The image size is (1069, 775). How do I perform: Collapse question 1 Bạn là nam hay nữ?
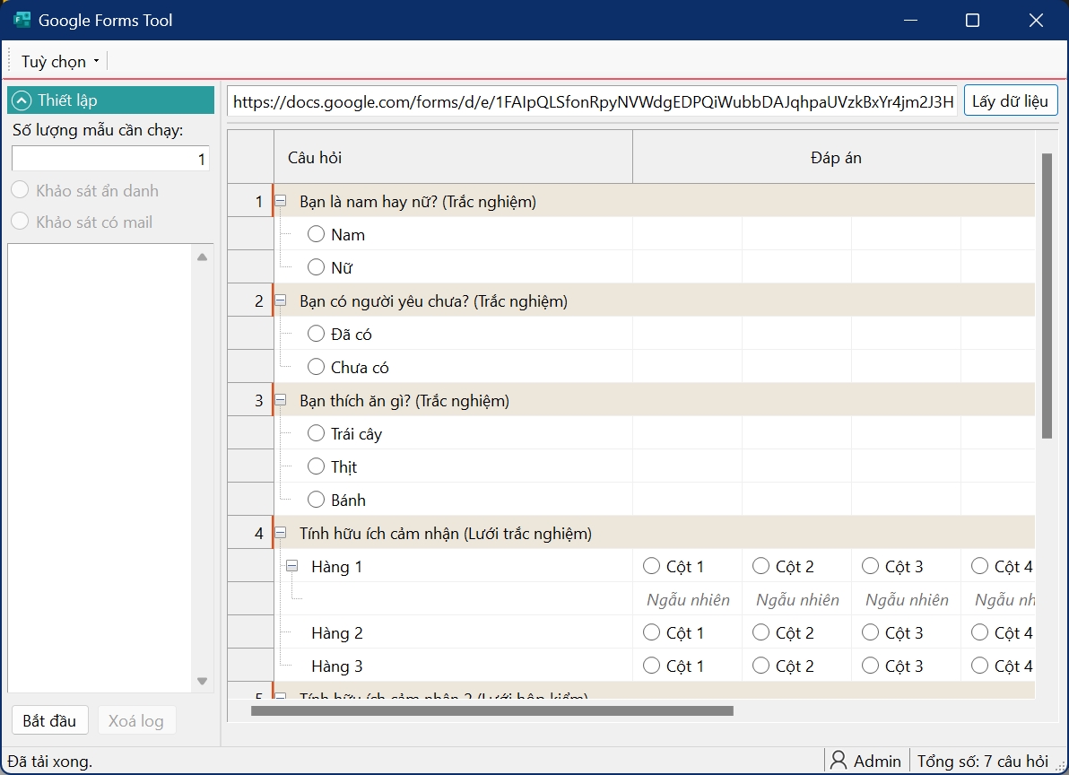[x=280, y=201]
